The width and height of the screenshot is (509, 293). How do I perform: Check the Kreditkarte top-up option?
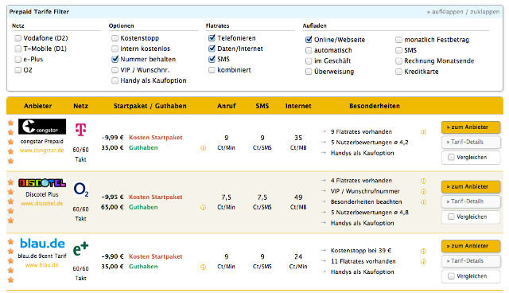coord(398,72)
